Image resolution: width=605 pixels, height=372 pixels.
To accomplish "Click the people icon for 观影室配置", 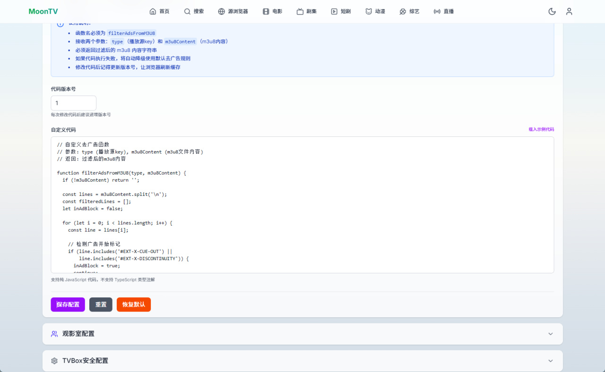I will coord(54,334).
